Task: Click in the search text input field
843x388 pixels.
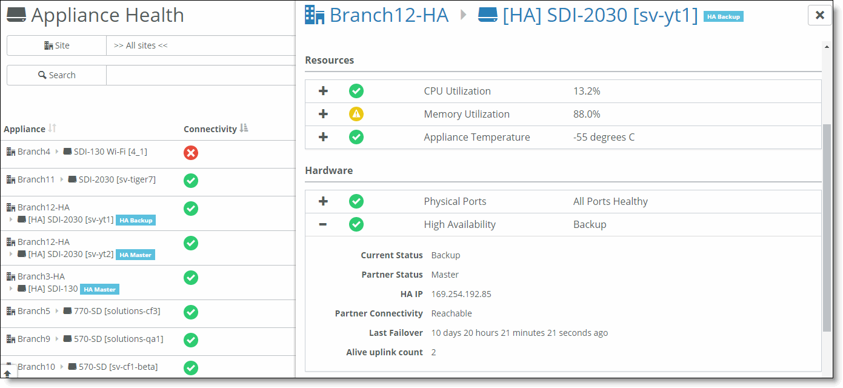Action: pyautogui.click(x=200, y=75)
